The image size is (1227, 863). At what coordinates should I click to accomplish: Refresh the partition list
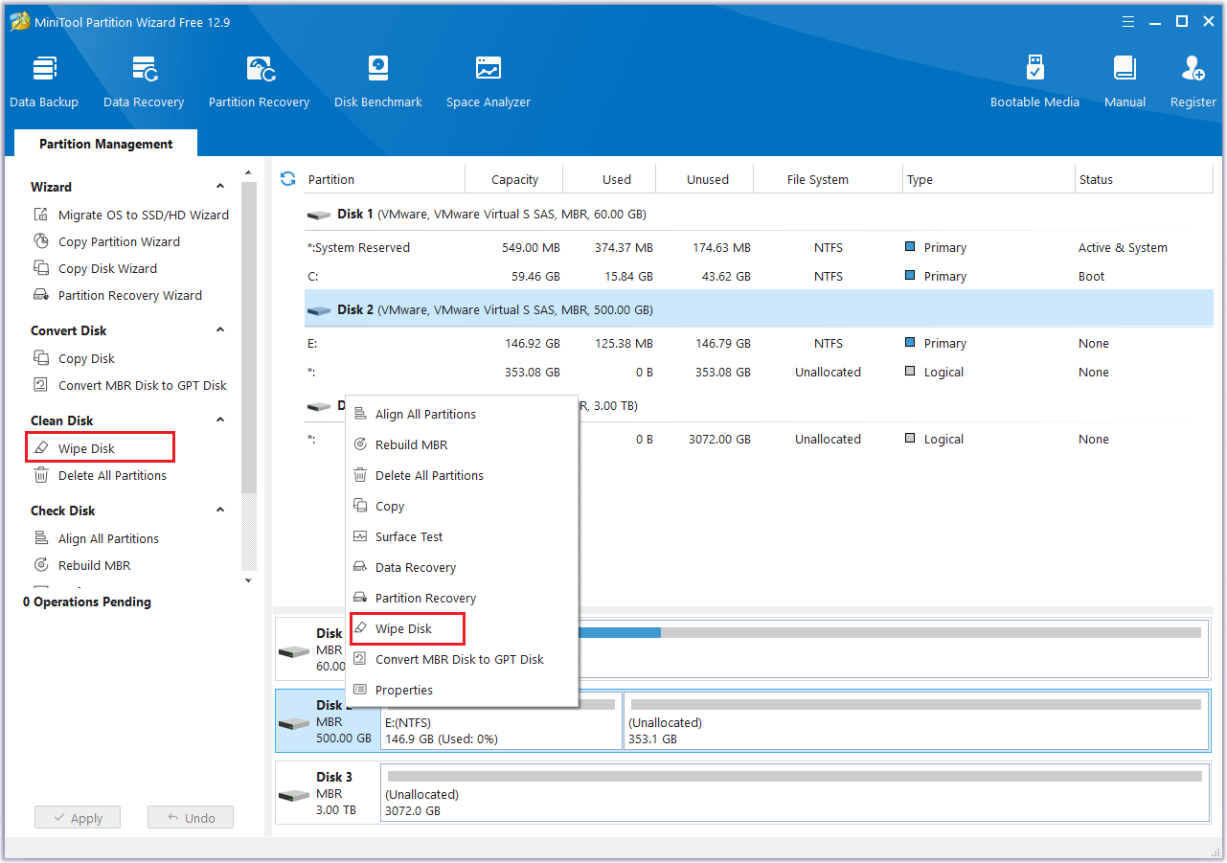pos(287,179)
